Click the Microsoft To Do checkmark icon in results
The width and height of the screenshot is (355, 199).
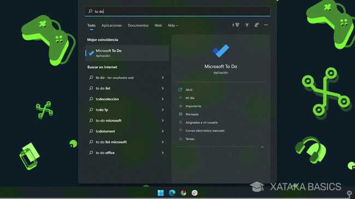91,53
